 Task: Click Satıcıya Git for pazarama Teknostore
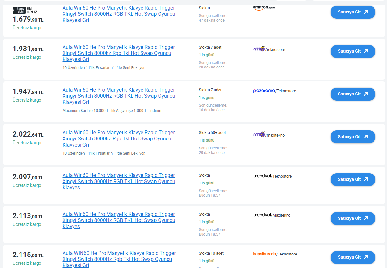click(x=353, y=94)
